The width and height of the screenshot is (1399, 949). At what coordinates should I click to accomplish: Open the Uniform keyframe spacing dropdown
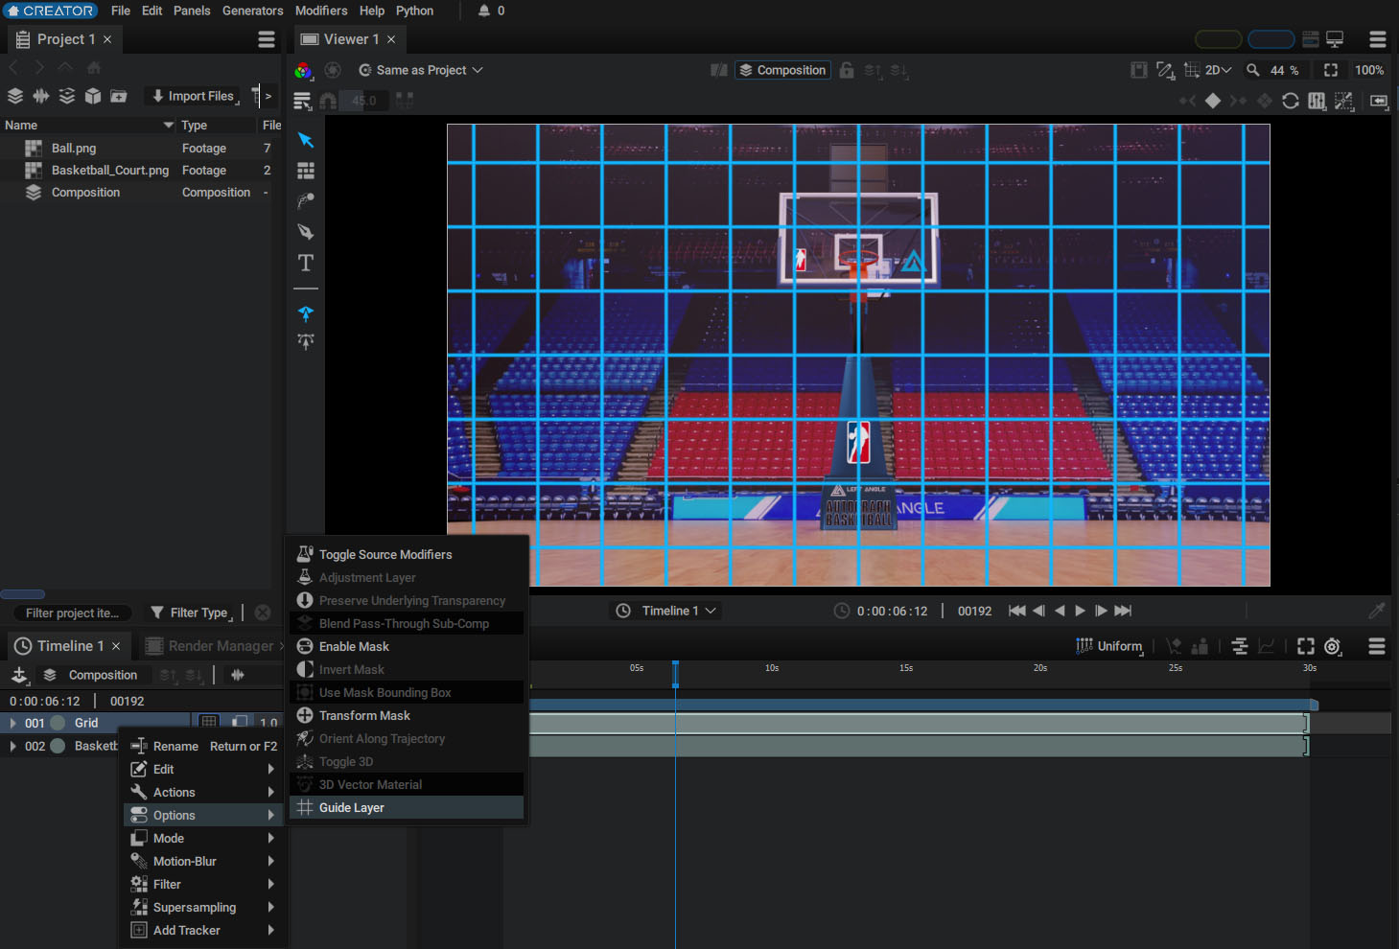coord(1111,647)
